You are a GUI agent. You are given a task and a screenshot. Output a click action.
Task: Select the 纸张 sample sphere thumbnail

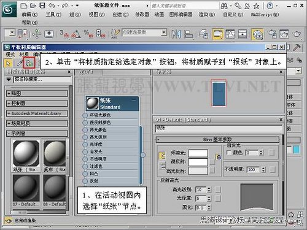click(26, 153)
